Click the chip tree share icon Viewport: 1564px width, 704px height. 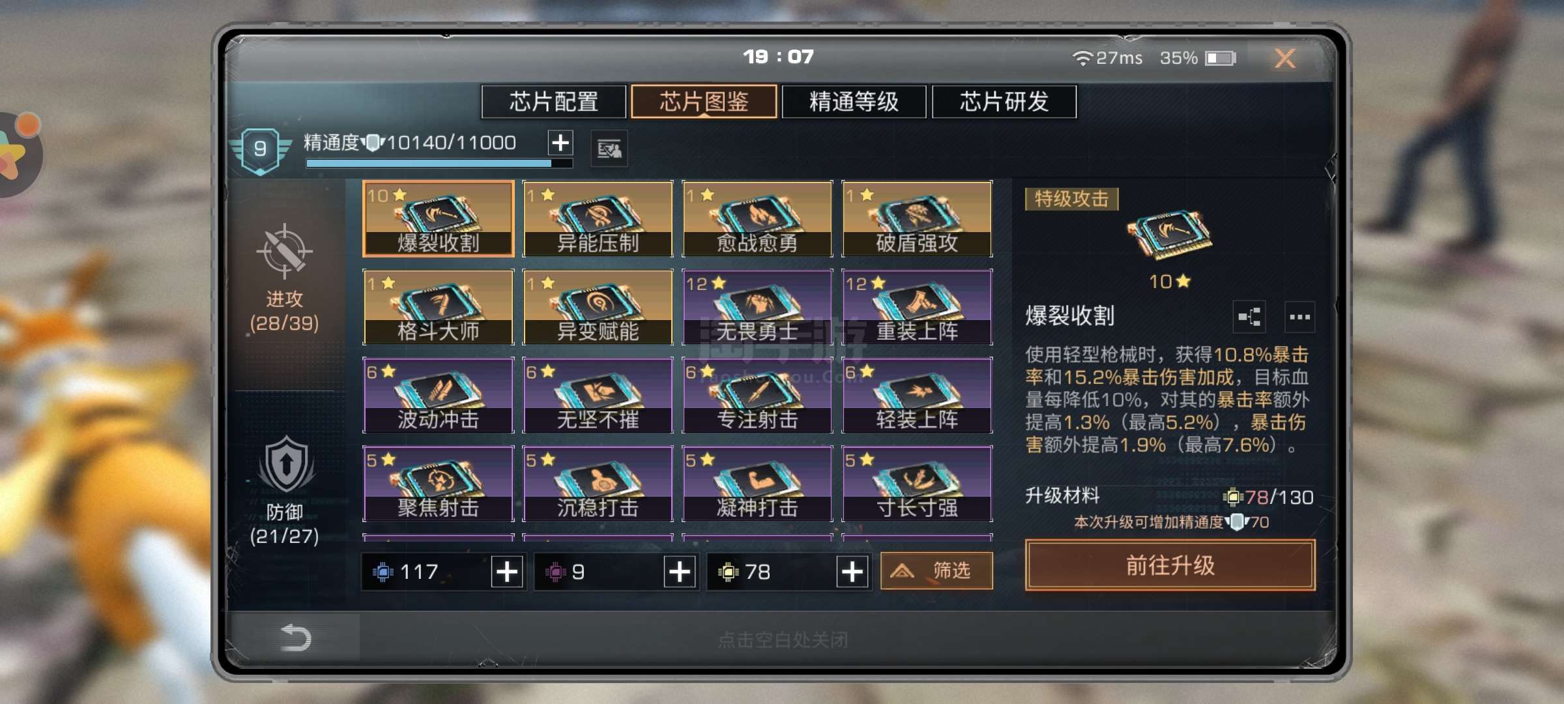1250,317
